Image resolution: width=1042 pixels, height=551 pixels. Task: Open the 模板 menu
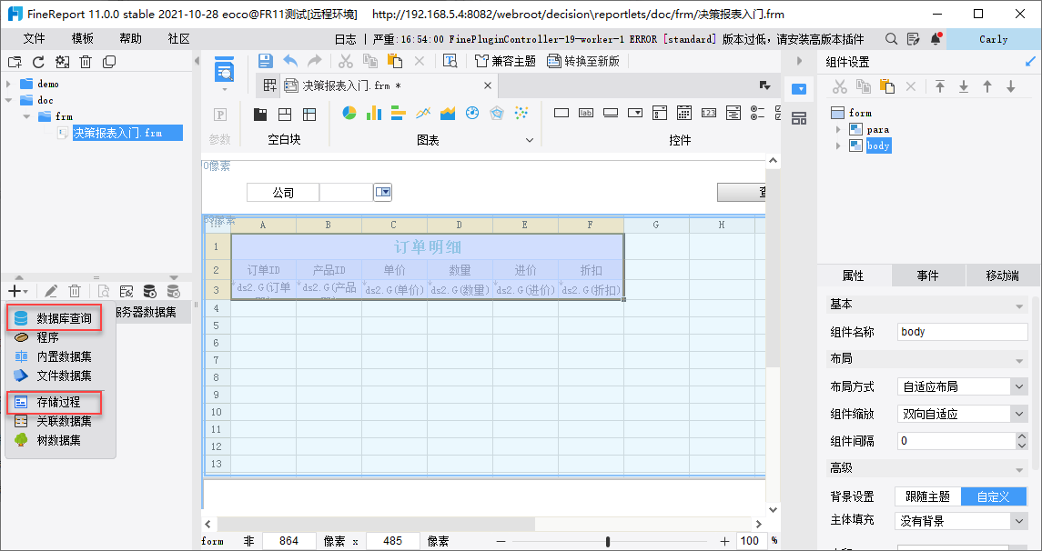click(83, 39)
